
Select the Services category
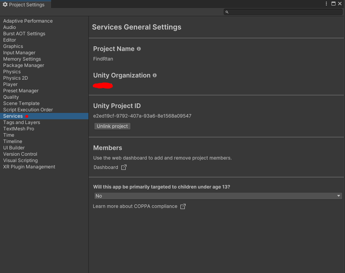tap(44, 116)
